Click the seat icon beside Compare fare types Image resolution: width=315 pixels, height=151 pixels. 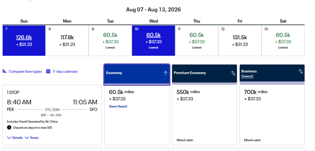5,71
